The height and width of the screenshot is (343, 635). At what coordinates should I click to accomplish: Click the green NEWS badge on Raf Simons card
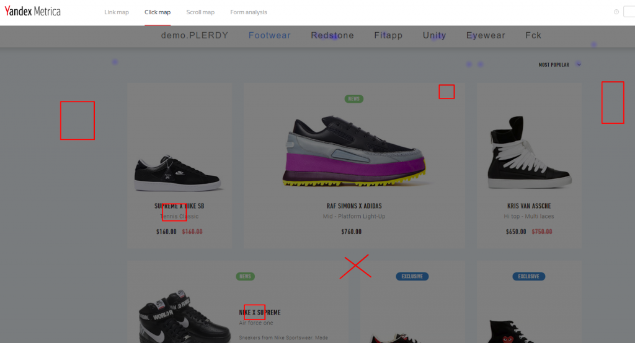coord(354,99)
